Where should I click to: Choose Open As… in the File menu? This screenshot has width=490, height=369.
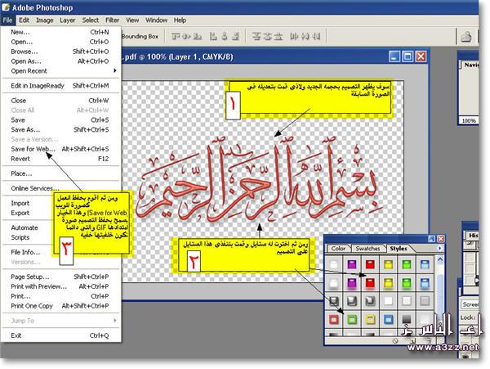[60, 61]
